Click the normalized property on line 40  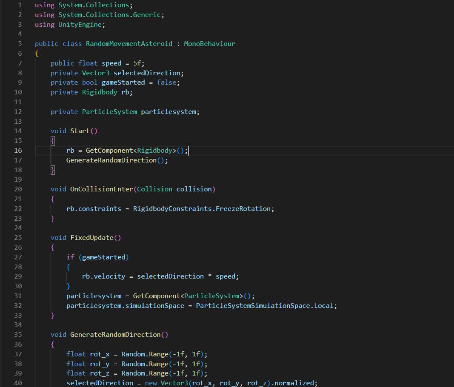294,383
